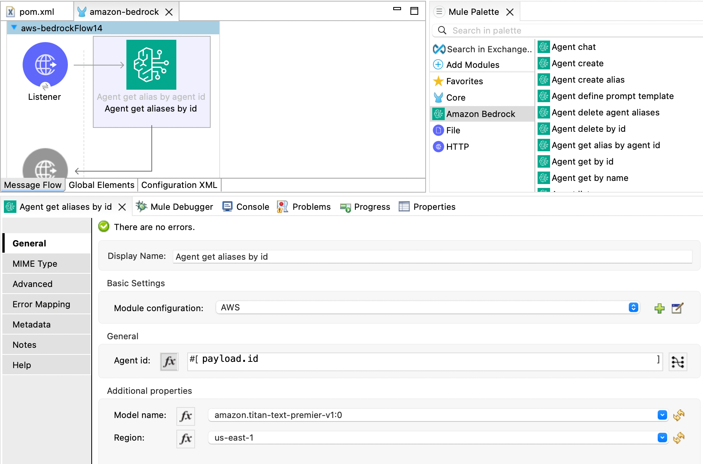703x464 pixels.
Task: Open the Core palette category
Action: [x=450, y=97]
